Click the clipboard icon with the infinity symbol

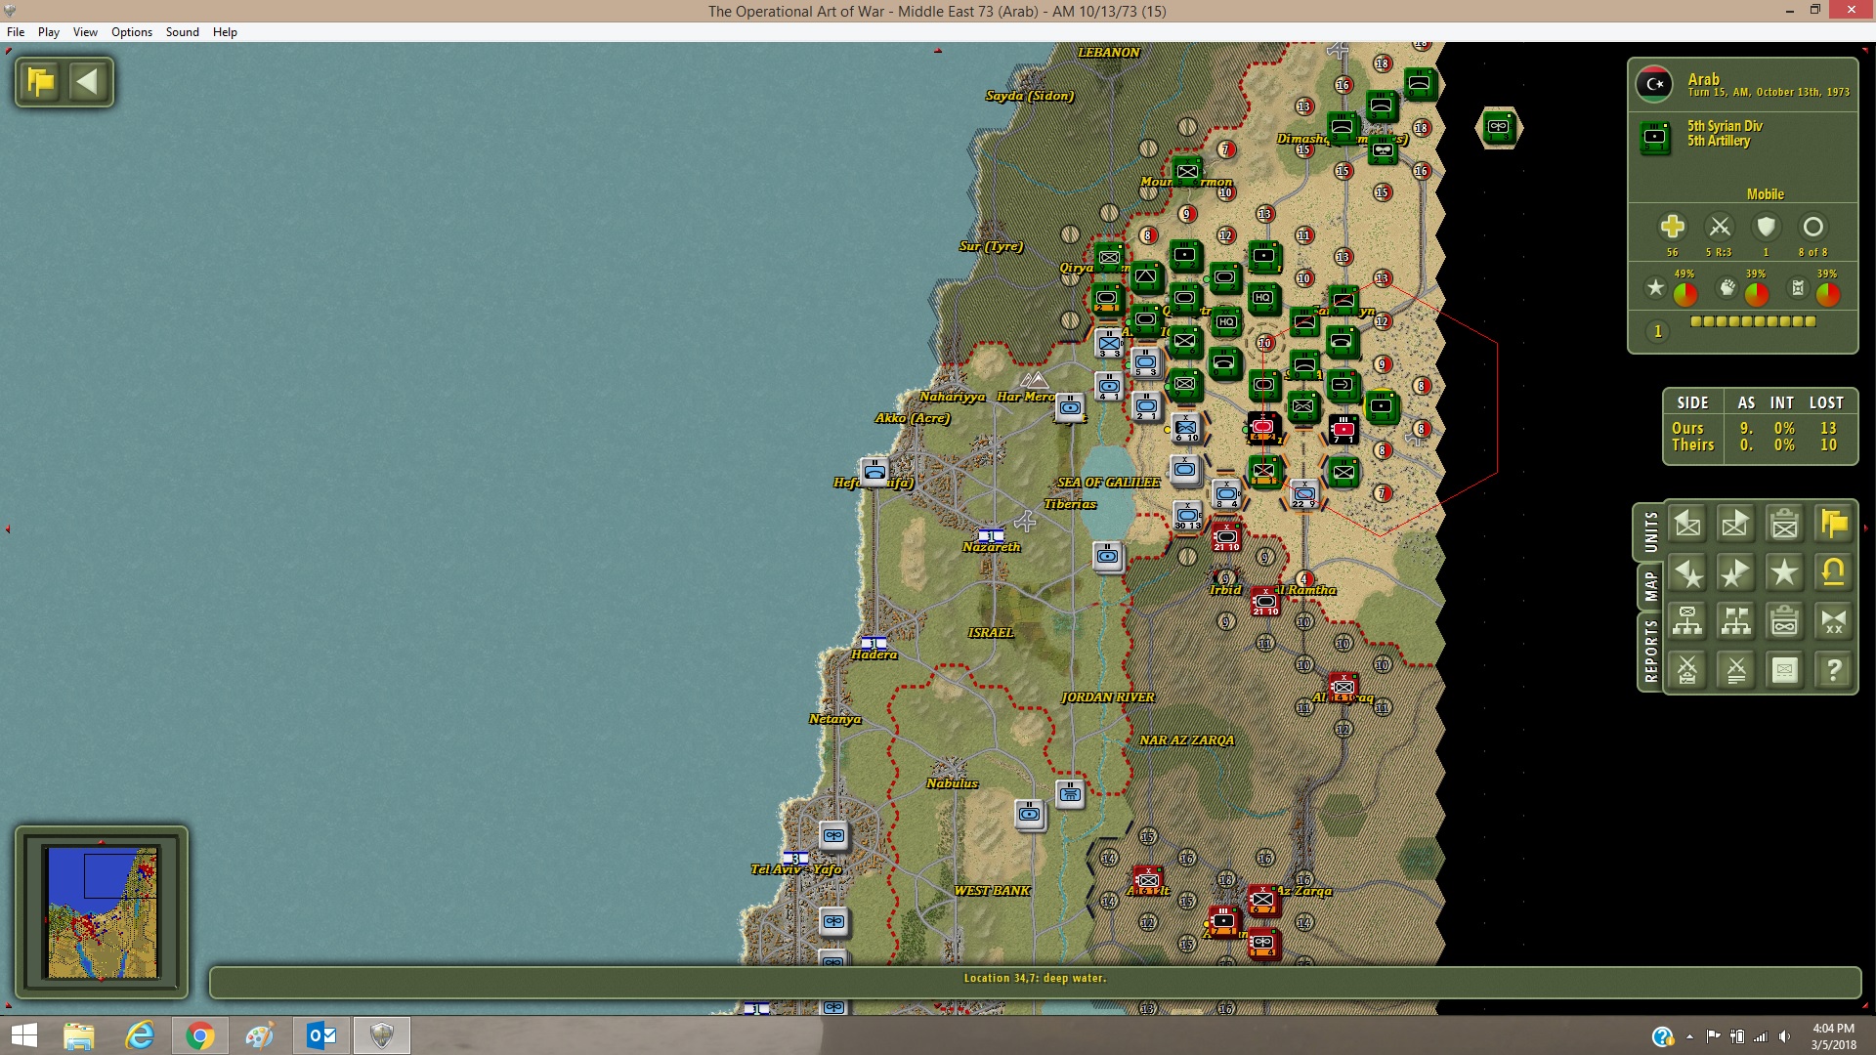point(1785,621)
